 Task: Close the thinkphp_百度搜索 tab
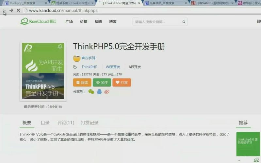pyautogui.click(x=46, y=3)
